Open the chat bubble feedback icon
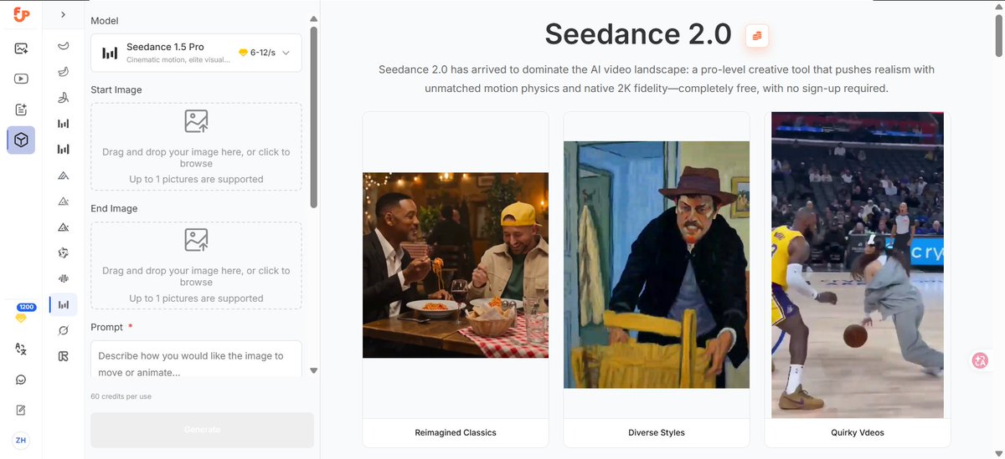This screenshot has height=459, width=1005. [21, 380]
